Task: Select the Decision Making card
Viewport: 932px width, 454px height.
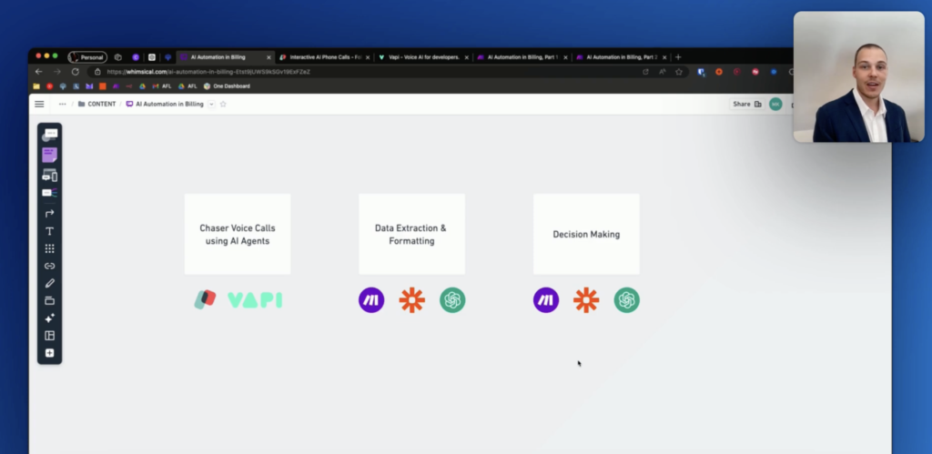Action: pyautogui.click(x=586, y=234)
